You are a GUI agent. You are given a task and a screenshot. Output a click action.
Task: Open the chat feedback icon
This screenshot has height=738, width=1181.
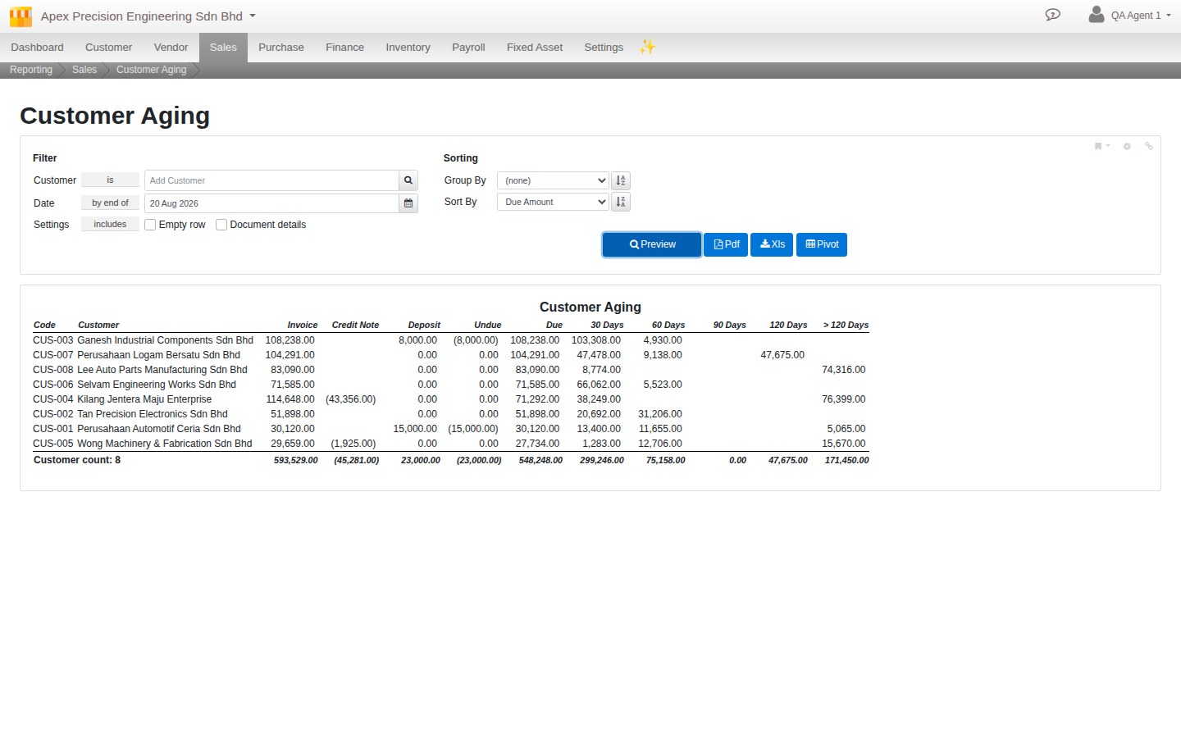[x=1053, y=15]
